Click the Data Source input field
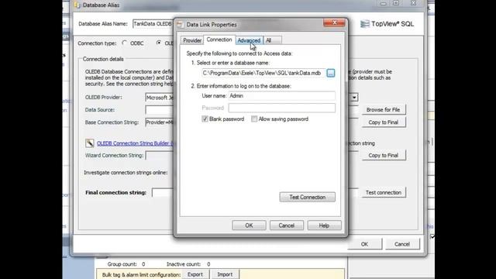The width and height of the screenshot is (496, 279). 160,110
